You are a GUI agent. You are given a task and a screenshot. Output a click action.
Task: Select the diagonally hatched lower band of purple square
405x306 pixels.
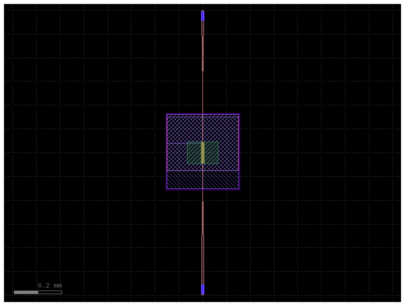click(203, 180)
